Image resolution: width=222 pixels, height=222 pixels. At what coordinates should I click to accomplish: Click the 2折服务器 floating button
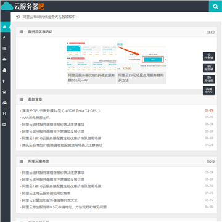coord(209,68)
